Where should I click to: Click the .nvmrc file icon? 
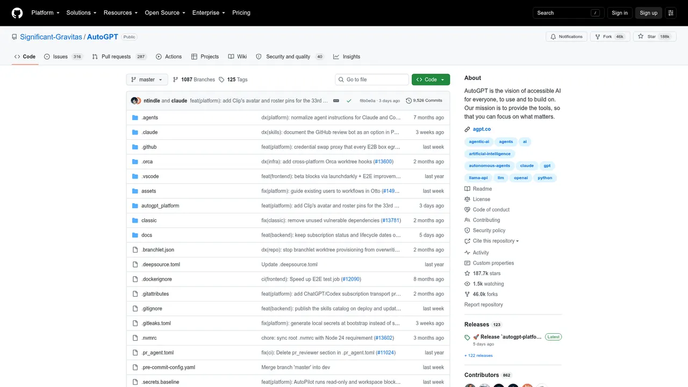(135, 338)
